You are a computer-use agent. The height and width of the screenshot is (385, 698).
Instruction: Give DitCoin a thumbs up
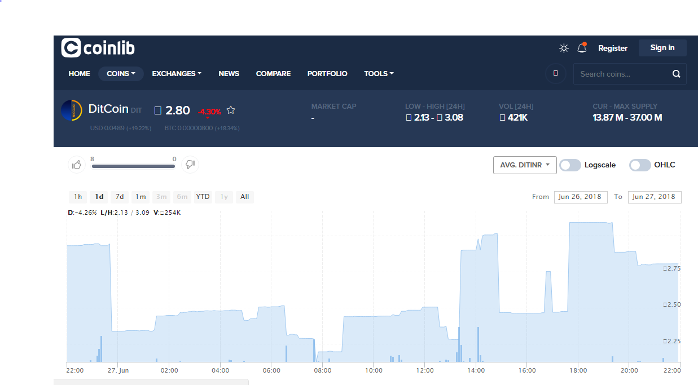click(x=77, y=165)
